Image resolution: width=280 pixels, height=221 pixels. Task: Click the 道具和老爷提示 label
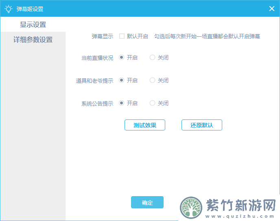95,80
